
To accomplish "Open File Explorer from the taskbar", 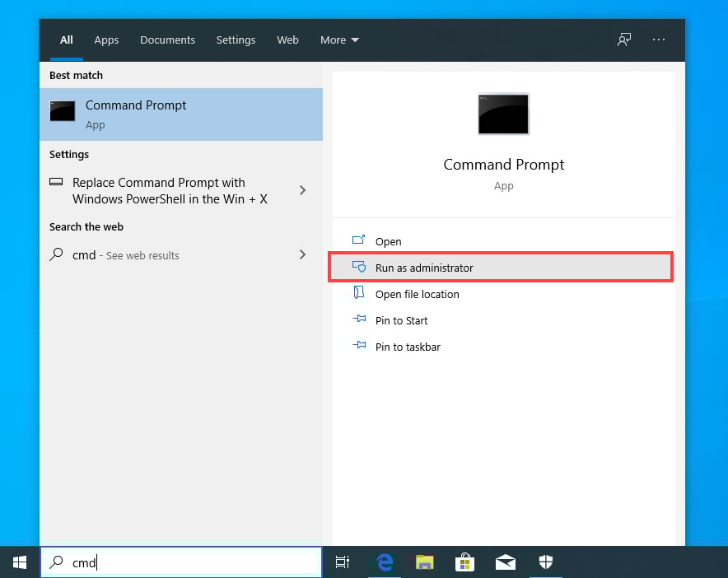I will [424, 562].
